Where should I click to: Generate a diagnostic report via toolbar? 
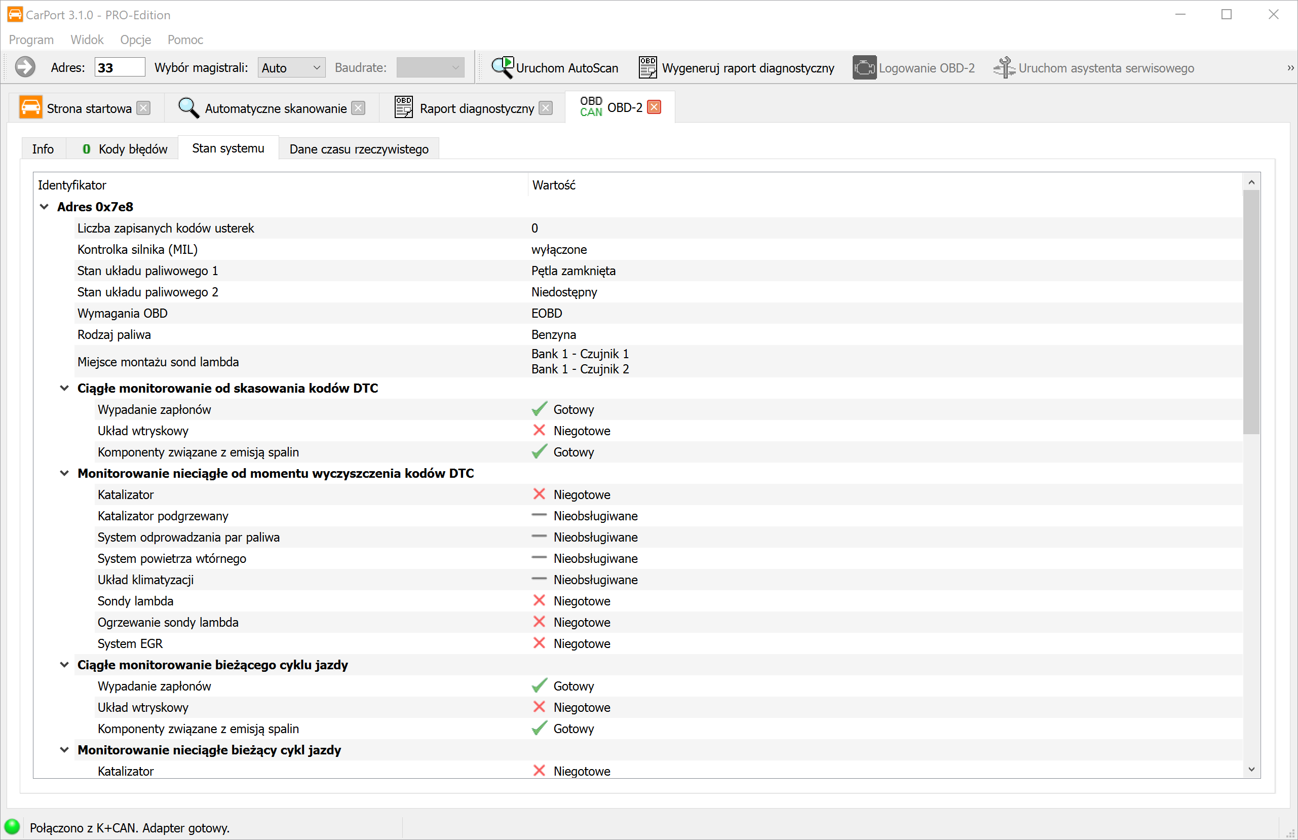736,68
